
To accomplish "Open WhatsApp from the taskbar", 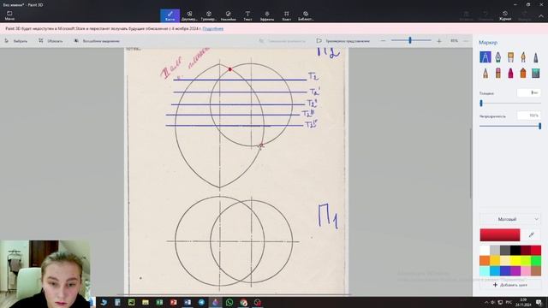I will coord(229,302).
